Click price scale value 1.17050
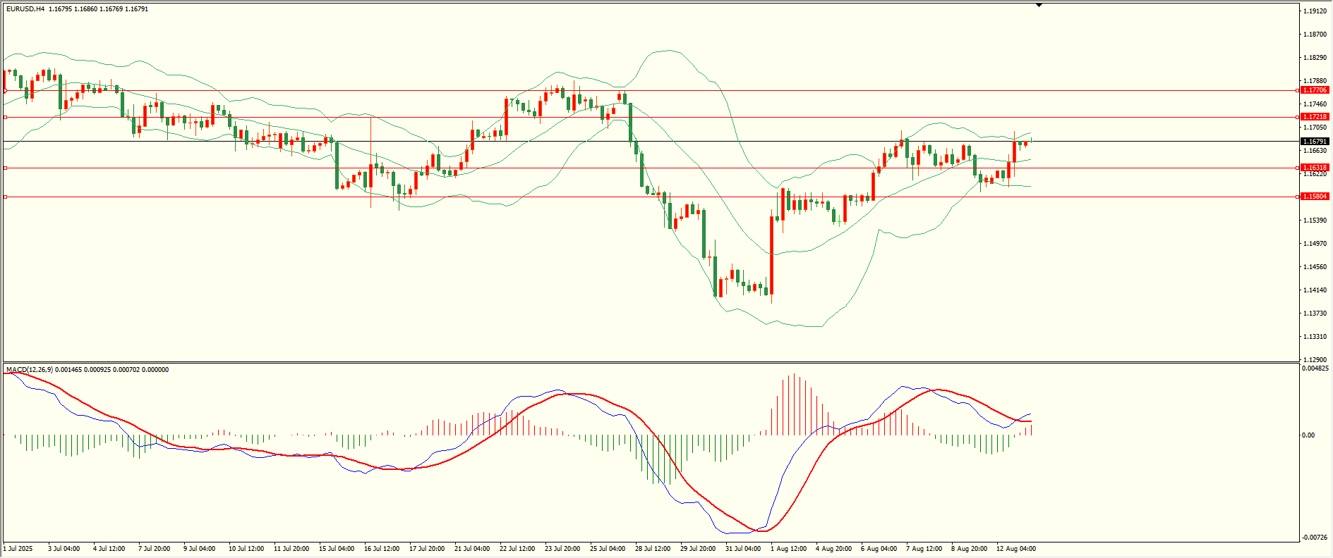 click(1315, 128)
